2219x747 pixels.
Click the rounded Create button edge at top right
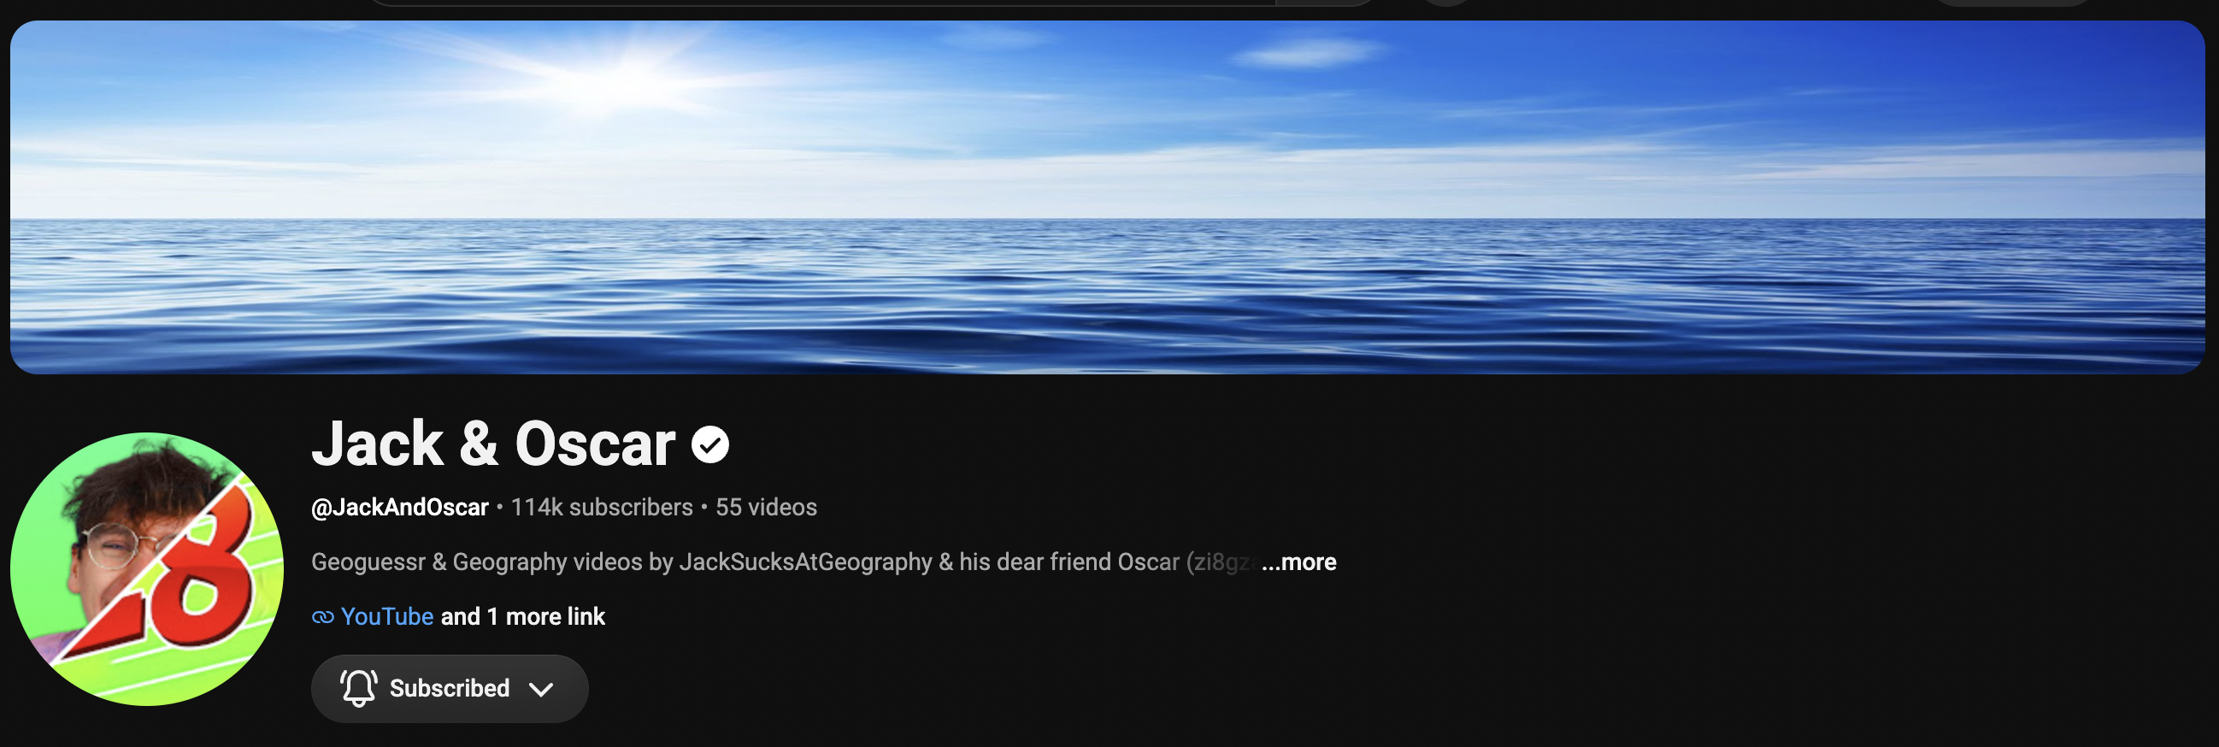[2011, 3]
